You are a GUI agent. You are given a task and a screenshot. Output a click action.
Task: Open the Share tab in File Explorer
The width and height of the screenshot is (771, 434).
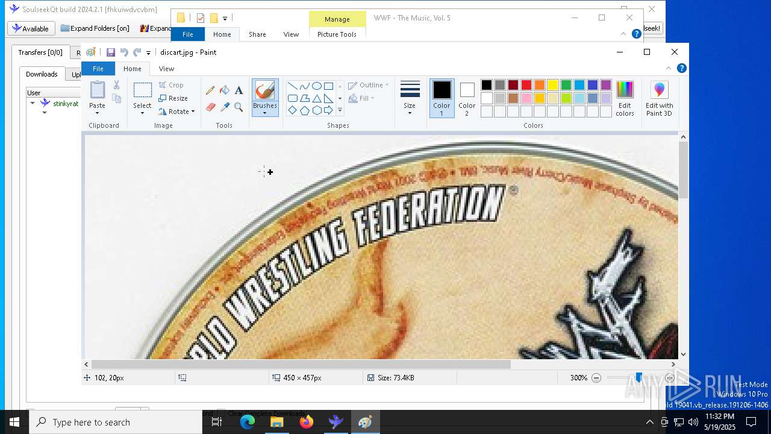(x=257, y=34)
